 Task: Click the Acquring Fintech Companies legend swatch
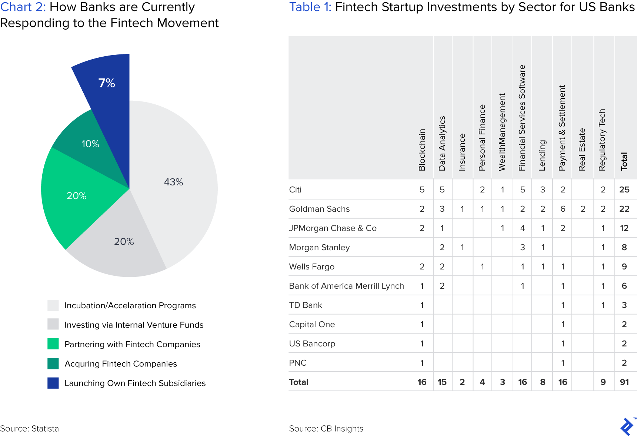pyautogui.click(x=53, y=363)
